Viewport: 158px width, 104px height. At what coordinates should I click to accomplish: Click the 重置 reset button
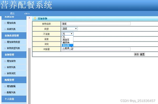(x=142, y=54)
